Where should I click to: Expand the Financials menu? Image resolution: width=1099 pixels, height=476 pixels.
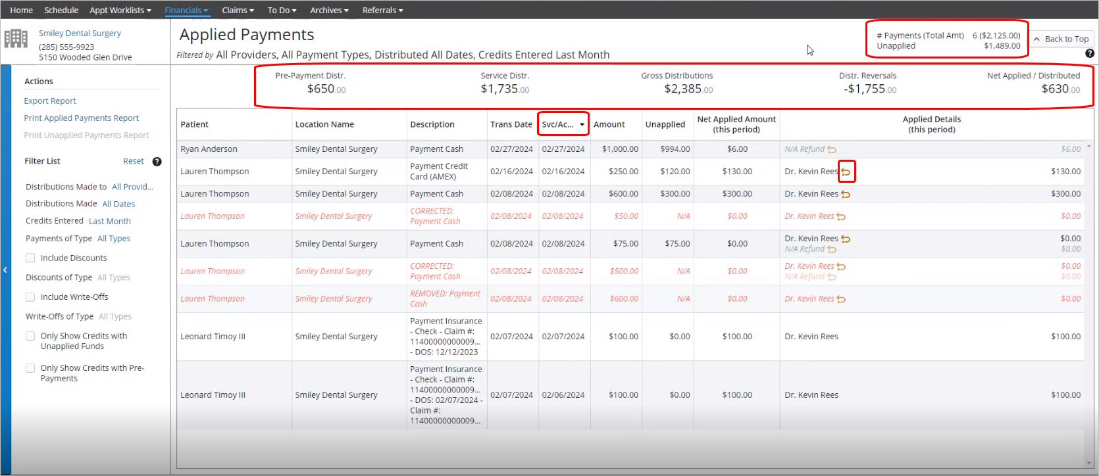pos(186,11)
